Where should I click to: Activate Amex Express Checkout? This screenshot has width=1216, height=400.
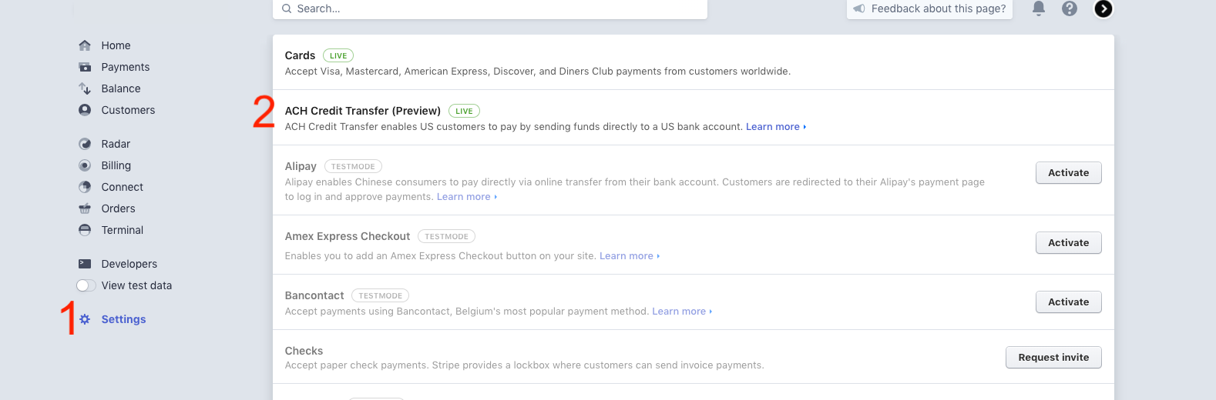pyautogui.click(x=1069, y=243)
